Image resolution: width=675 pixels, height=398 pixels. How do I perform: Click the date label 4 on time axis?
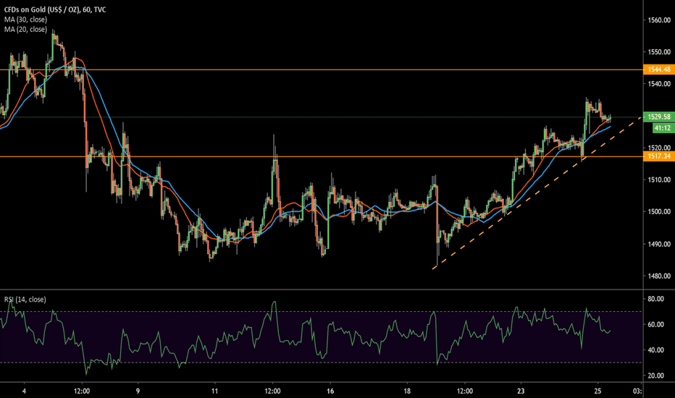24,391
